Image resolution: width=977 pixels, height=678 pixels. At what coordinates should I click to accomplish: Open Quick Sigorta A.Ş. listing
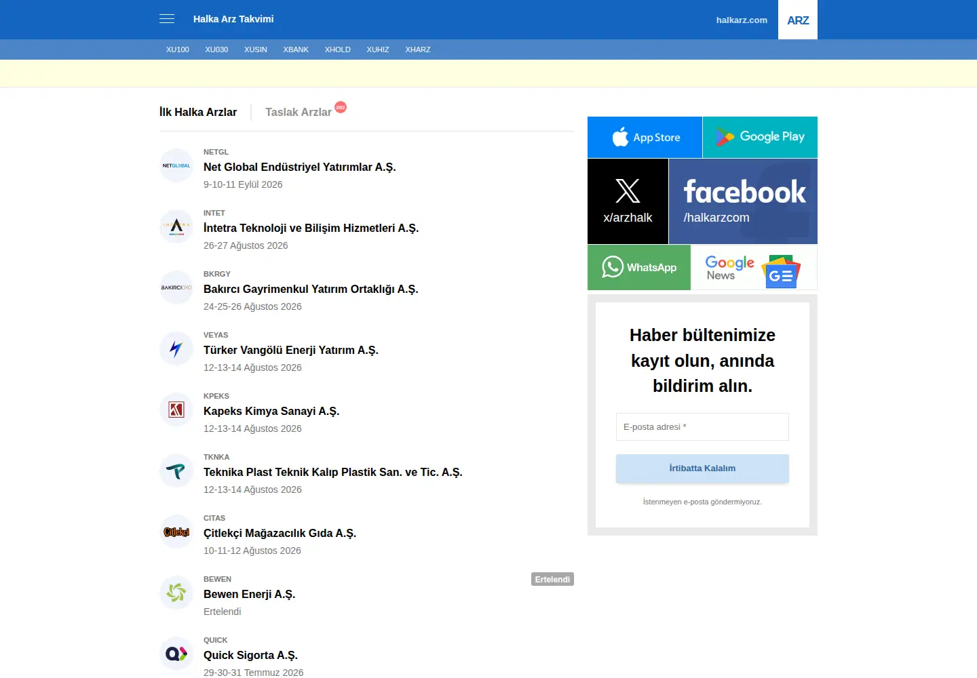coord(251,655)
